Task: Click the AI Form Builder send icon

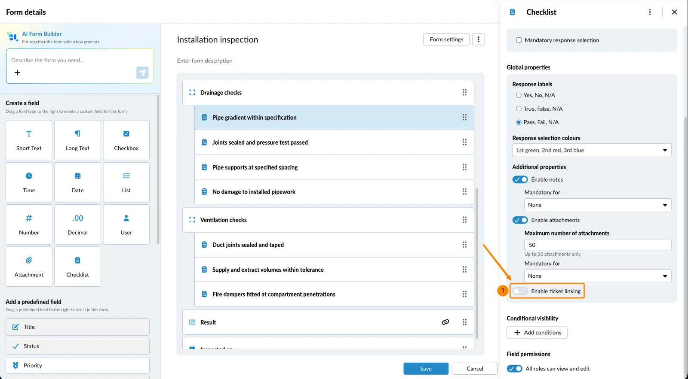Action: pyautogui.click(x=142, y=73)
